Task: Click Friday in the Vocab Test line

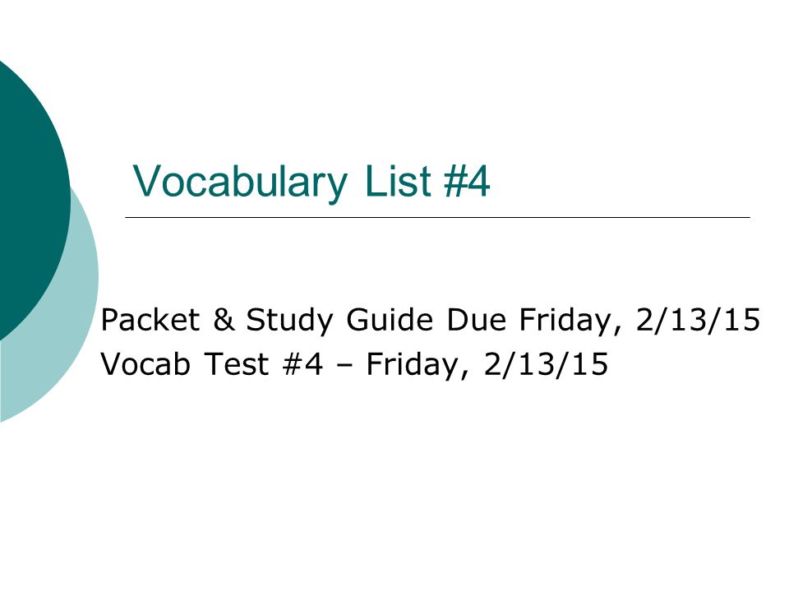Action: point(418,365)
